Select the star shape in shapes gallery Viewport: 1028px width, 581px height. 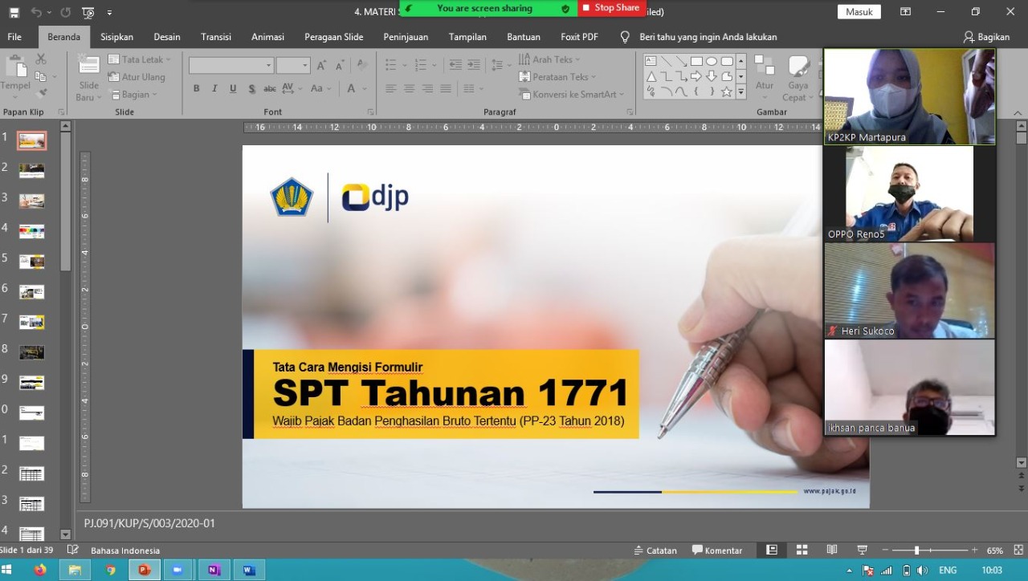726,91
